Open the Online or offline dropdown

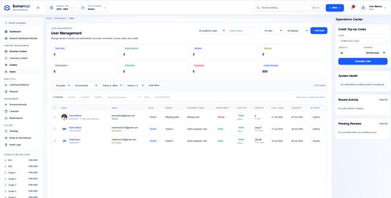click(112, 85)
